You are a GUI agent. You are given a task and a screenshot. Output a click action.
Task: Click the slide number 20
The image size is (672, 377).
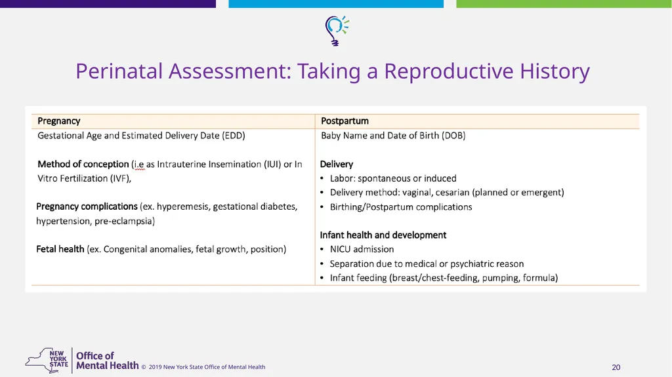tap(616, 368)
